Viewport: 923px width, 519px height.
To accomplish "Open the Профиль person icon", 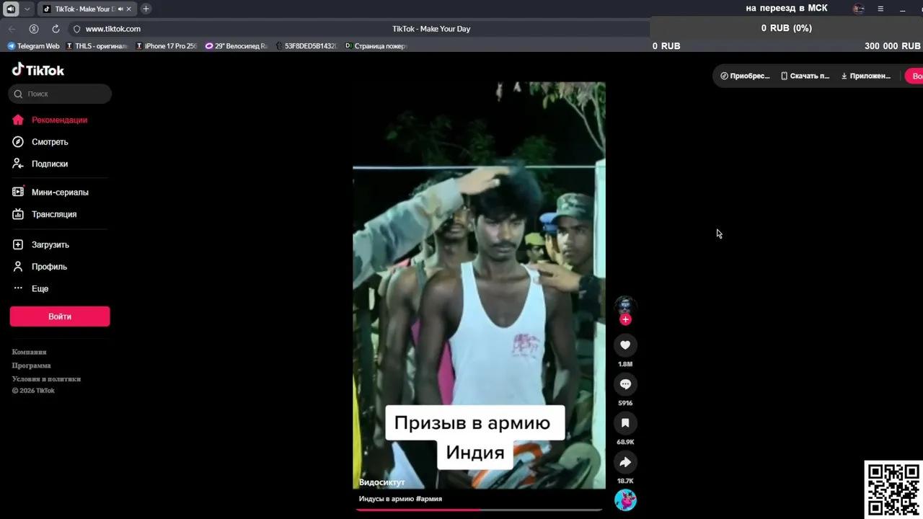I will [x=18, y=267].
